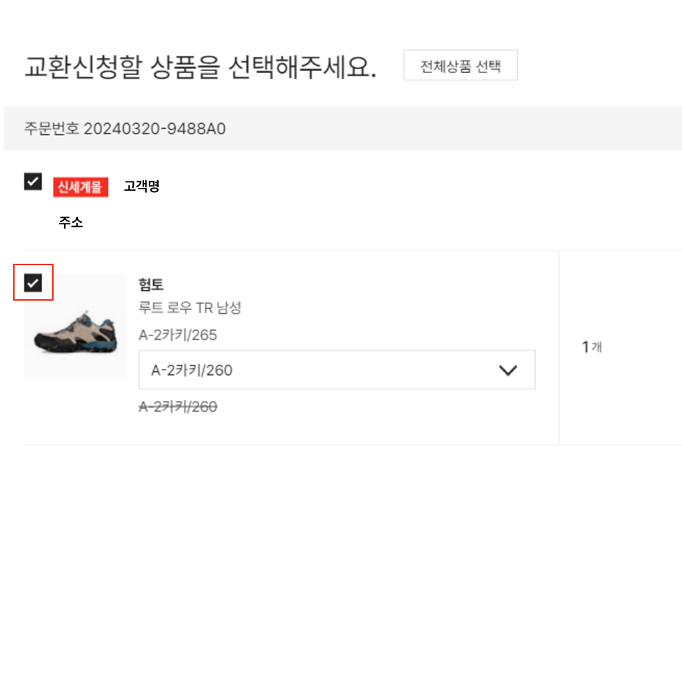Open the 험토 brand name link
Viewport: 682px width, 682px height.
coord(151,285)
